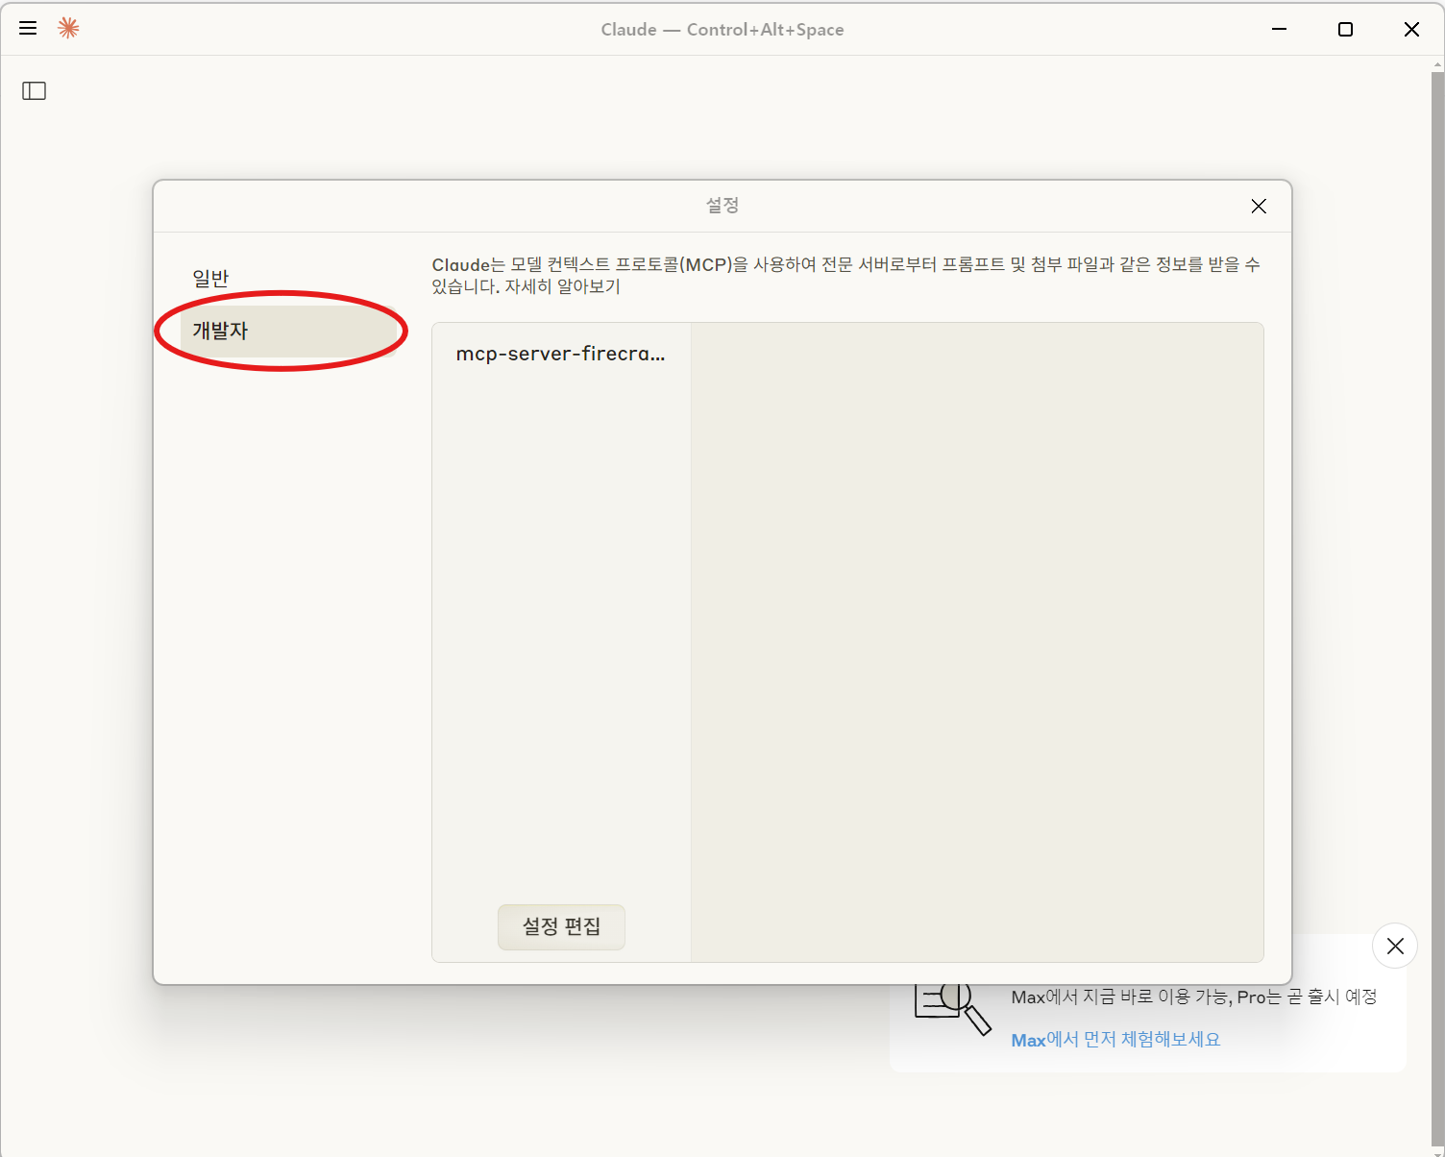Click the magnifier document illustration icon
This screenshot has width=1445, height=1157.
[x=952, y=1008]
